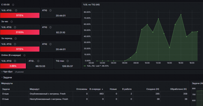Click info icon on TiQ max panel

(68, 61)
